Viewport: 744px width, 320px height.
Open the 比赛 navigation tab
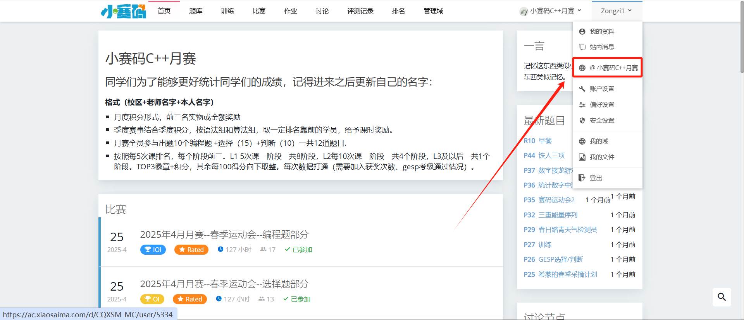tap(259, 11)
